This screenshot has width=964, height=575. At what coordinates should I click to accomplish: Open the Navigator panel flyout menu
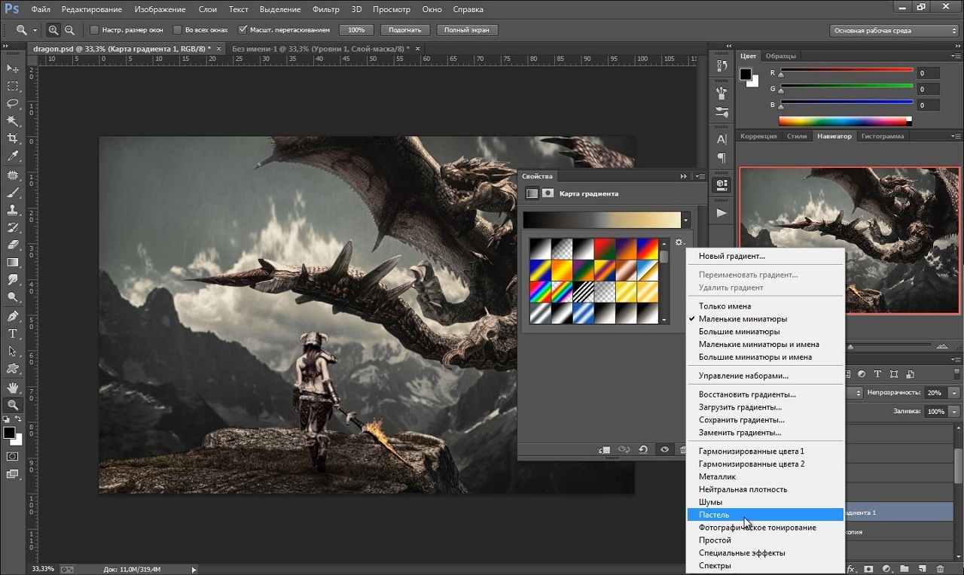pos(956,136)
